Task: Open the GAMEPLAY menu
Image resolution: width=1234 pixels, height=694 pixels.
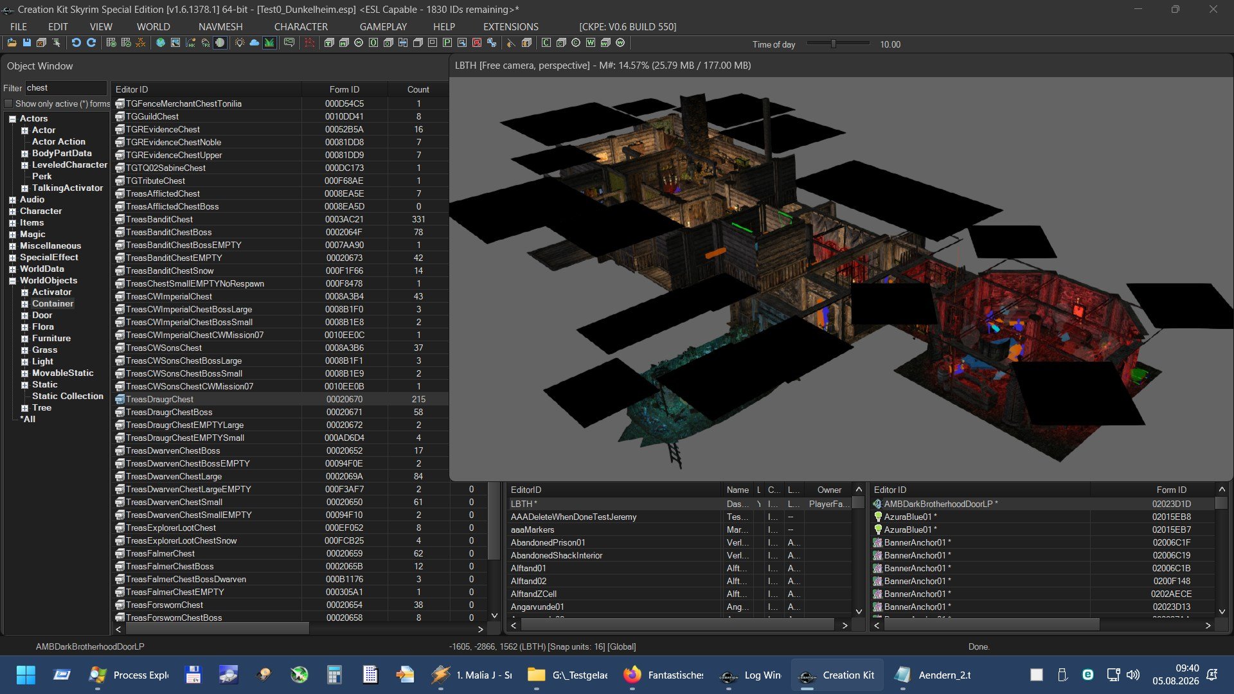Action: click(x=383, y=26)
